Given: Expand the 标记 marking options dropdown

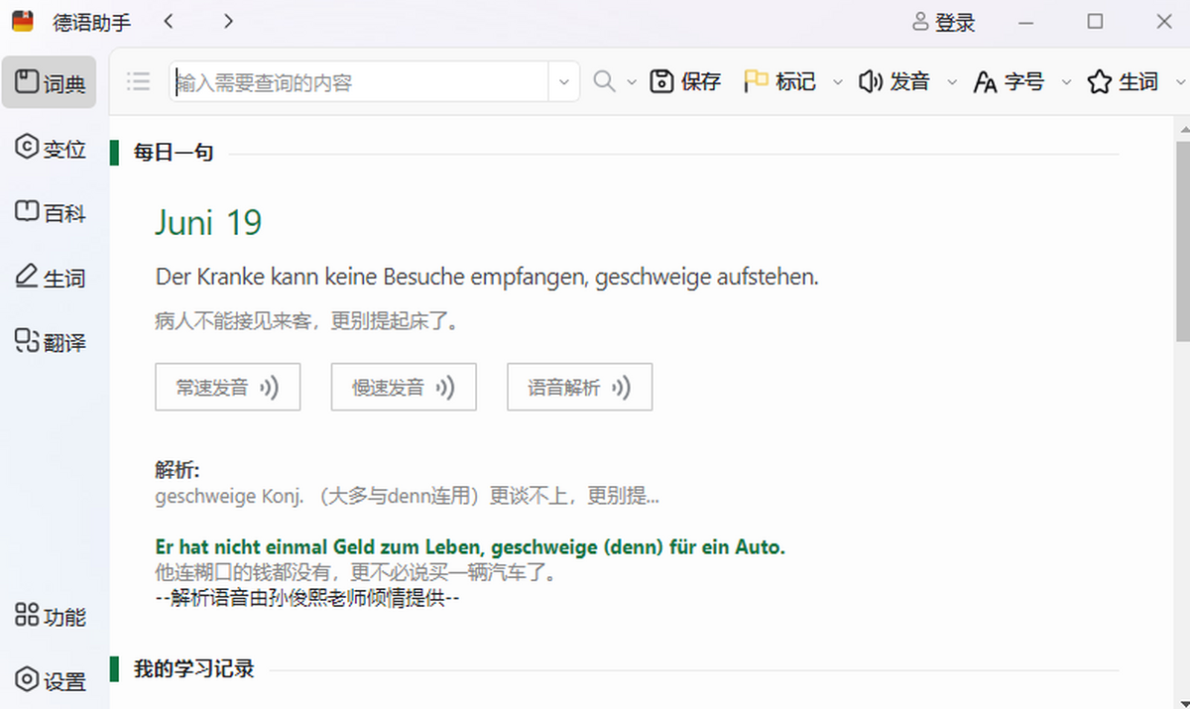Looking at the screenshot, I should click(x=838, y=82).
